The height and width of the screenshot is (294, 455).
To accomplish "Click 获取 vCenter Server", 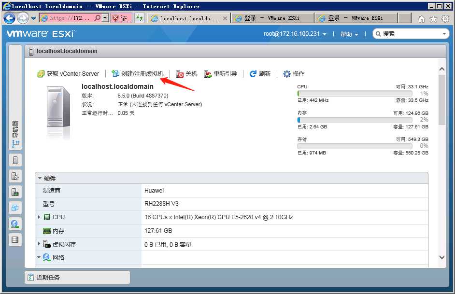I will [x=68, y=74].
